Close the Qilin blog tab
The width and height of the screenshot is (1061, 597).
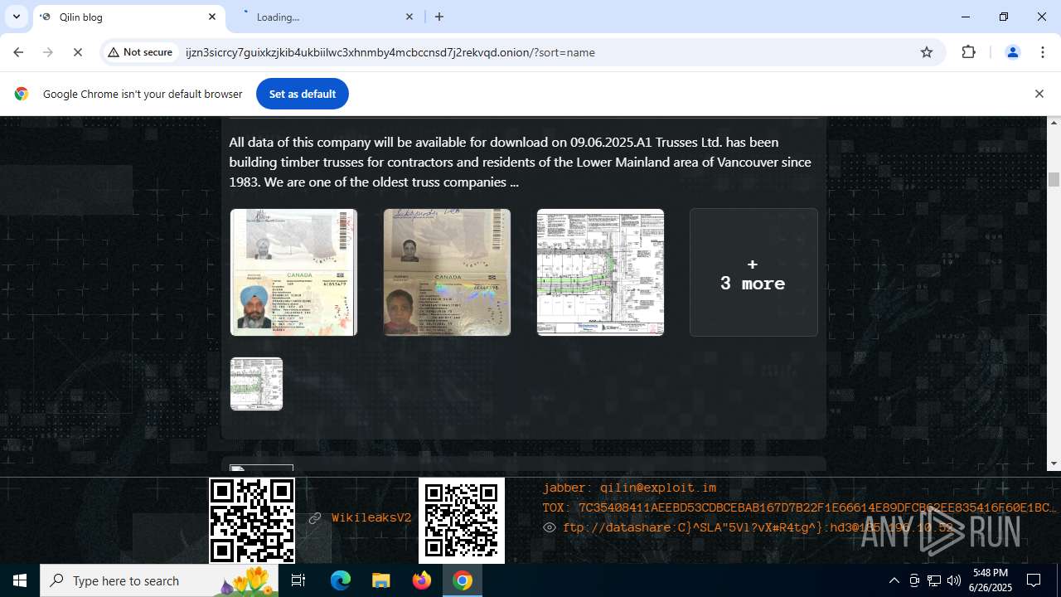(x=212, y=17)
